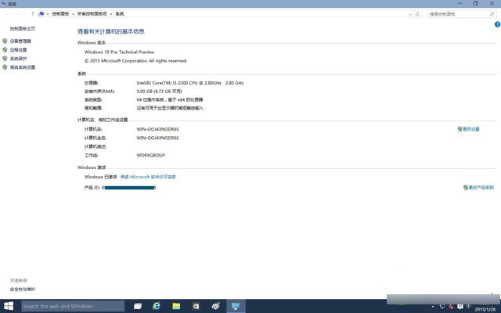Image resolution: width=501 pixels, height=313 pixels.
Task: Open Internet Explorer from the taskbar
Action: pyautogui.click(x=157, y=306)
